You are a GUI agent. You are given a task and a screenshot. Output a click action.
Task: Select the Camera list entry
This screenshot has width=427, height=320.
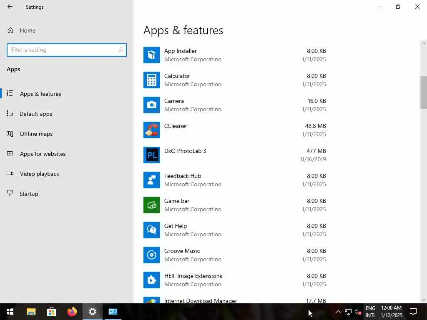[x=235, y=105]
